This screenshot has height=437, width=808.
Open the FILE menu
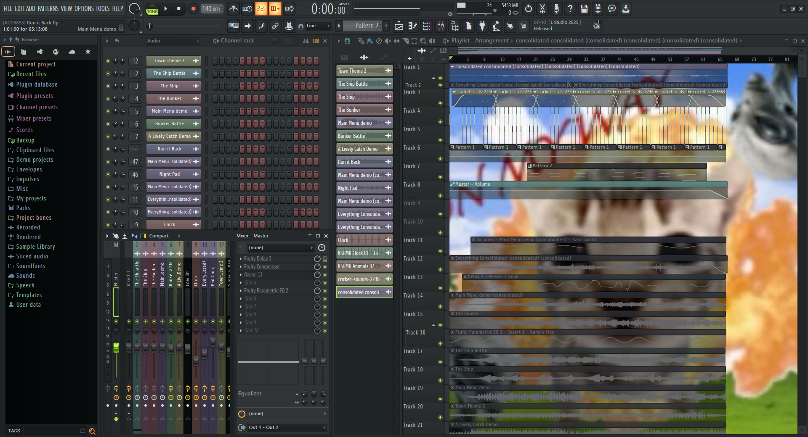tap(8, 8)
